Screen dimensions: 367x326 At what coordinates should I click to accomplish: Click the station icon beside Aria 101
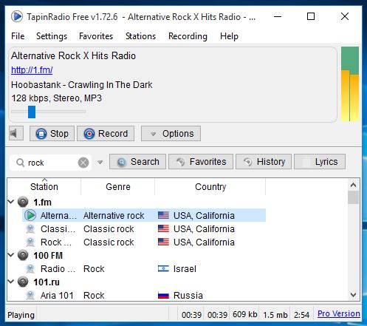tap(30, 295)
